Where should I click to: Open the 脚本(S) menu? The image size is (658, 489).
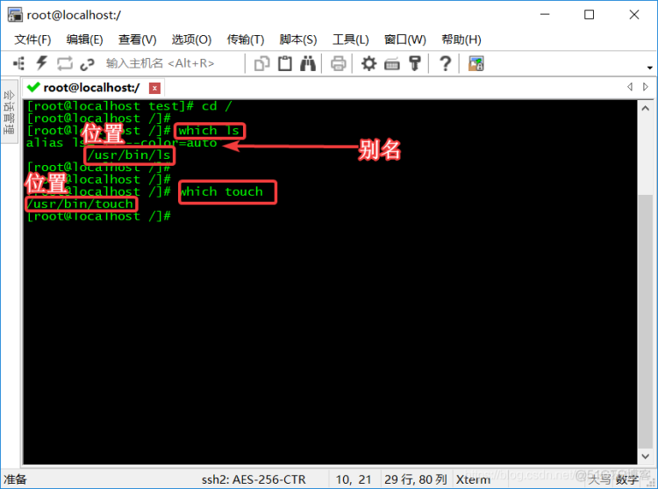298,40
